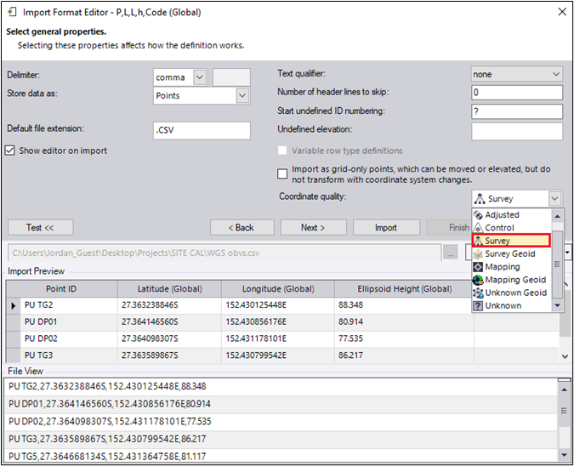Viewport: 574px width, 466px height.
Task: Click Import Format Editor title icon
Action: pos(12,12)
